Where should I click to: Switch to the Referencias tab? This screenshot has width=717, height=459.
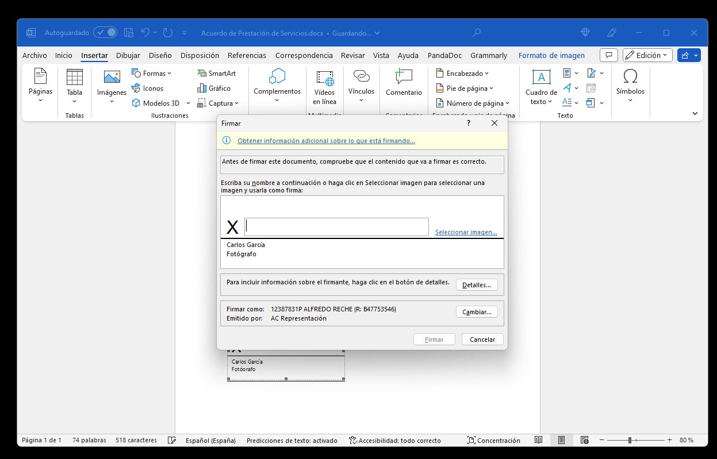(247, 55)
